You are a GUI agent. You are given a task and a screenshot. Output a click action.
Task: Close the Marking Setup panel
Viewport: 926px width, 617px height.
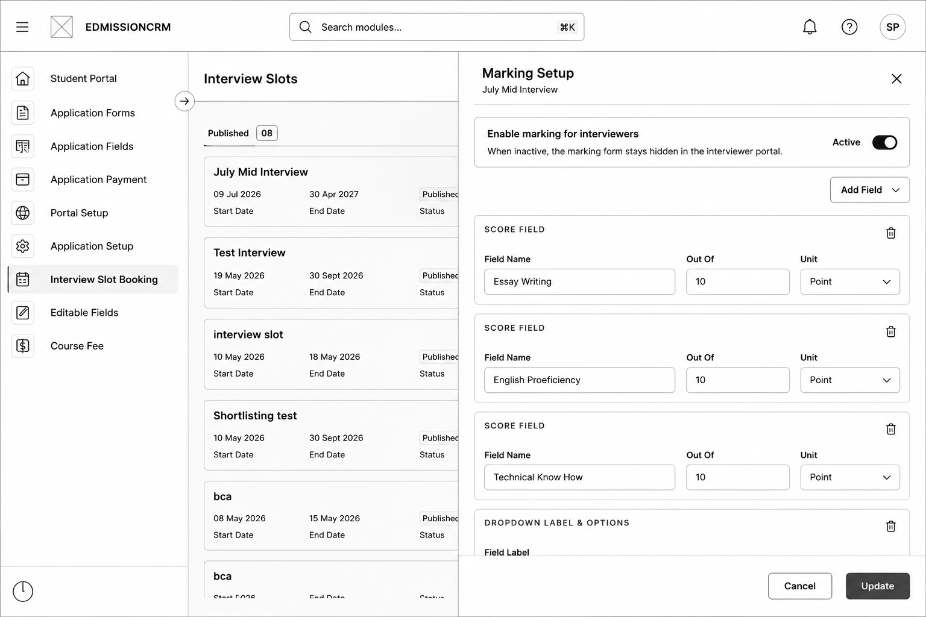tap(896, 79)
